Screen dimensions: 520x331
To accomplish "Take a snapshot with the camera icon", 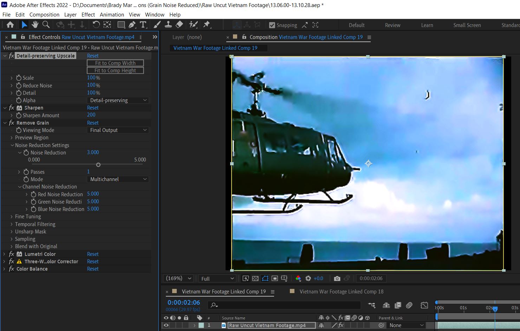I will [x=337, y=278].
